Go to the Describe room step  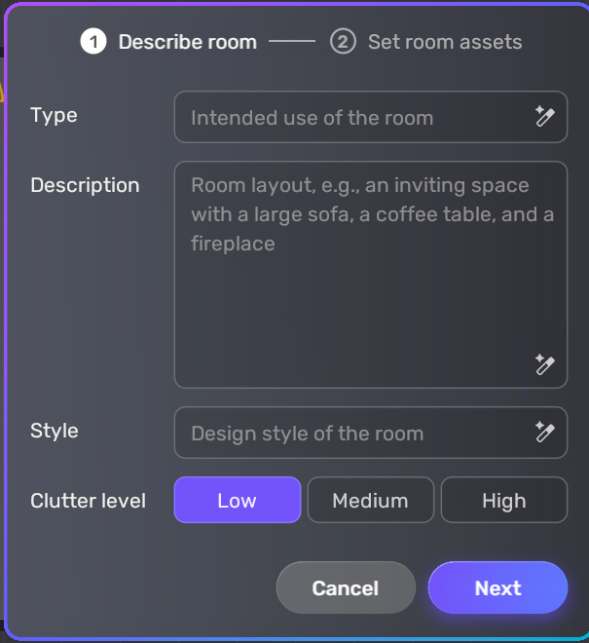click(x=187, y=42)
